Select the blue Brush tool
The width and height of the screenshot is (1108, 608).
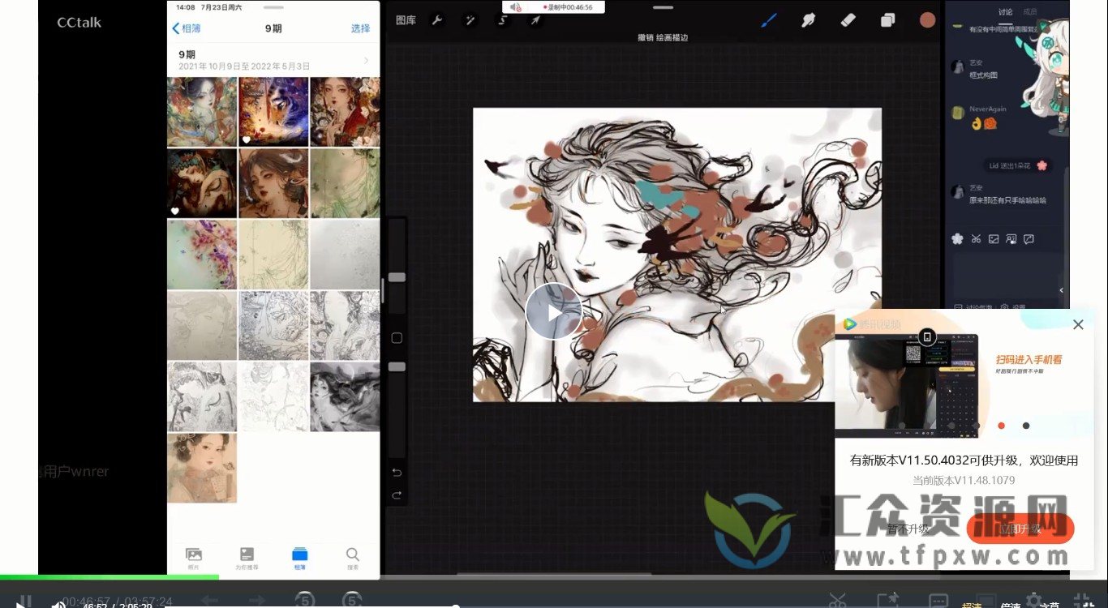point(769,20)
